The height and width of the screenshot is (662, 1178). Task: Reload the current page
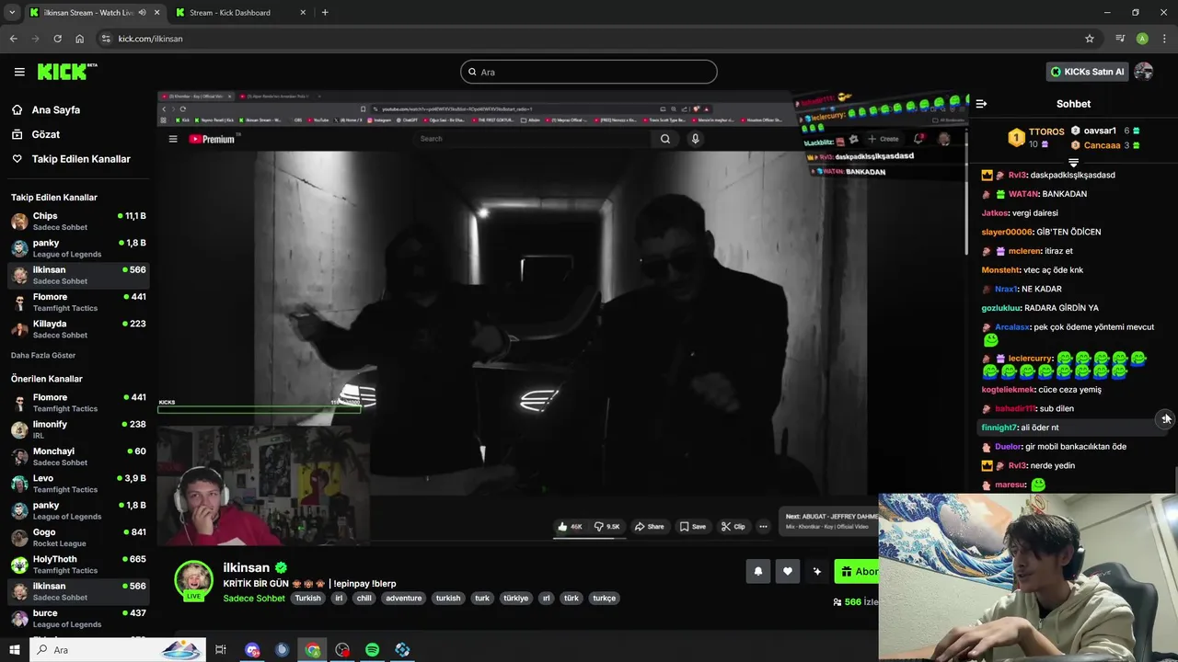57,39
